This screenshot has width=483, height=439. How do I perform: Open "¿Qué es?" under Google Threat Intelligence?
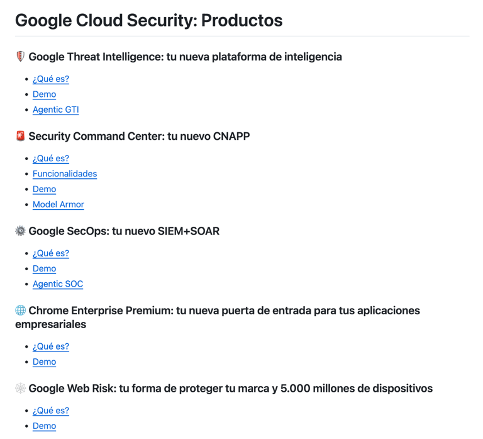pos(50,79)
